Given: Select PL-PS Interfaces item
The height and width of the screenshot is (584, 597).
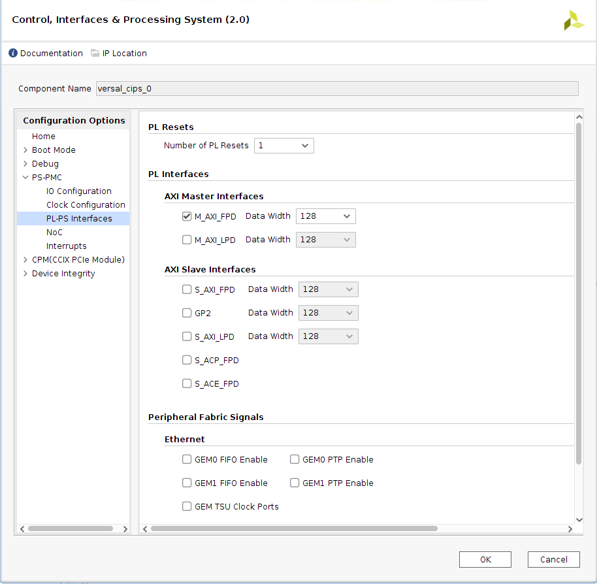Looking at the screenshot, I should (79, 219).
